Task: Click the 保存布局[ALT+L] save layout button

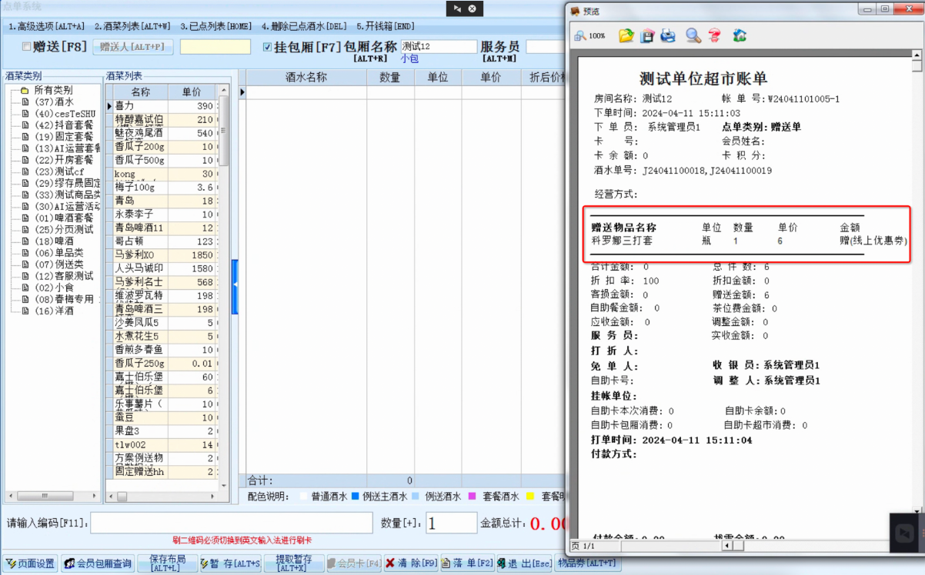Action: coord(166,563)
